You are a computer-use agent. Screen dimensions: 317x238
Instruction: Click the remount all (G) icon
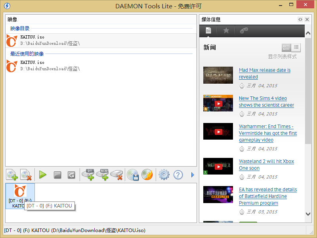tap(71, 175)
